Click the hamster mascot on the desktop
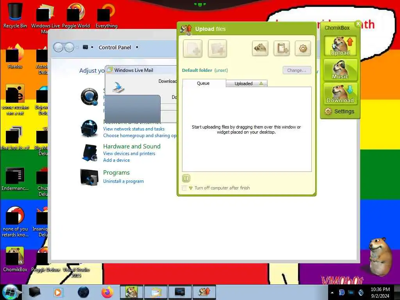 click(x=380, y=256)
